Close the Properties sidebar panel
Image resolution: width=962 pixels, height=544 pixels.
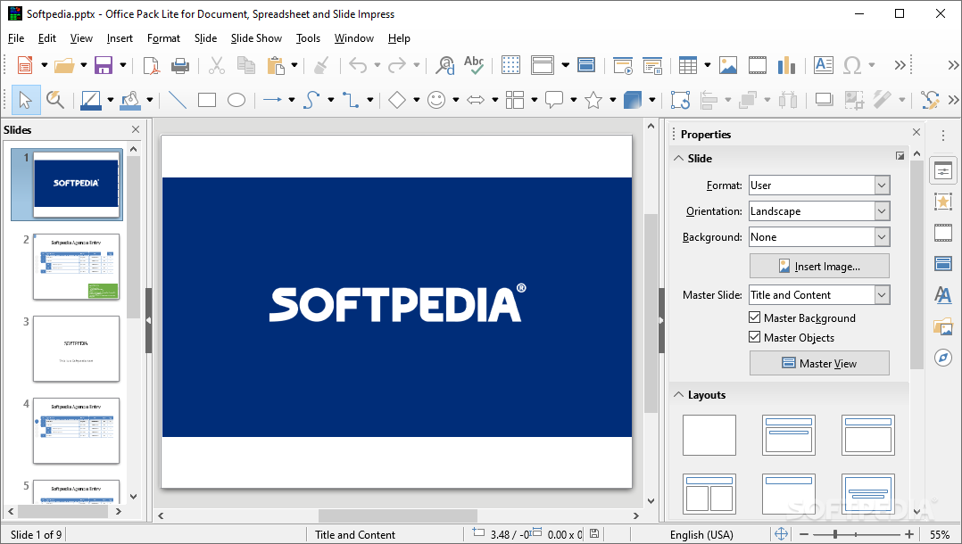pos(916,132)
